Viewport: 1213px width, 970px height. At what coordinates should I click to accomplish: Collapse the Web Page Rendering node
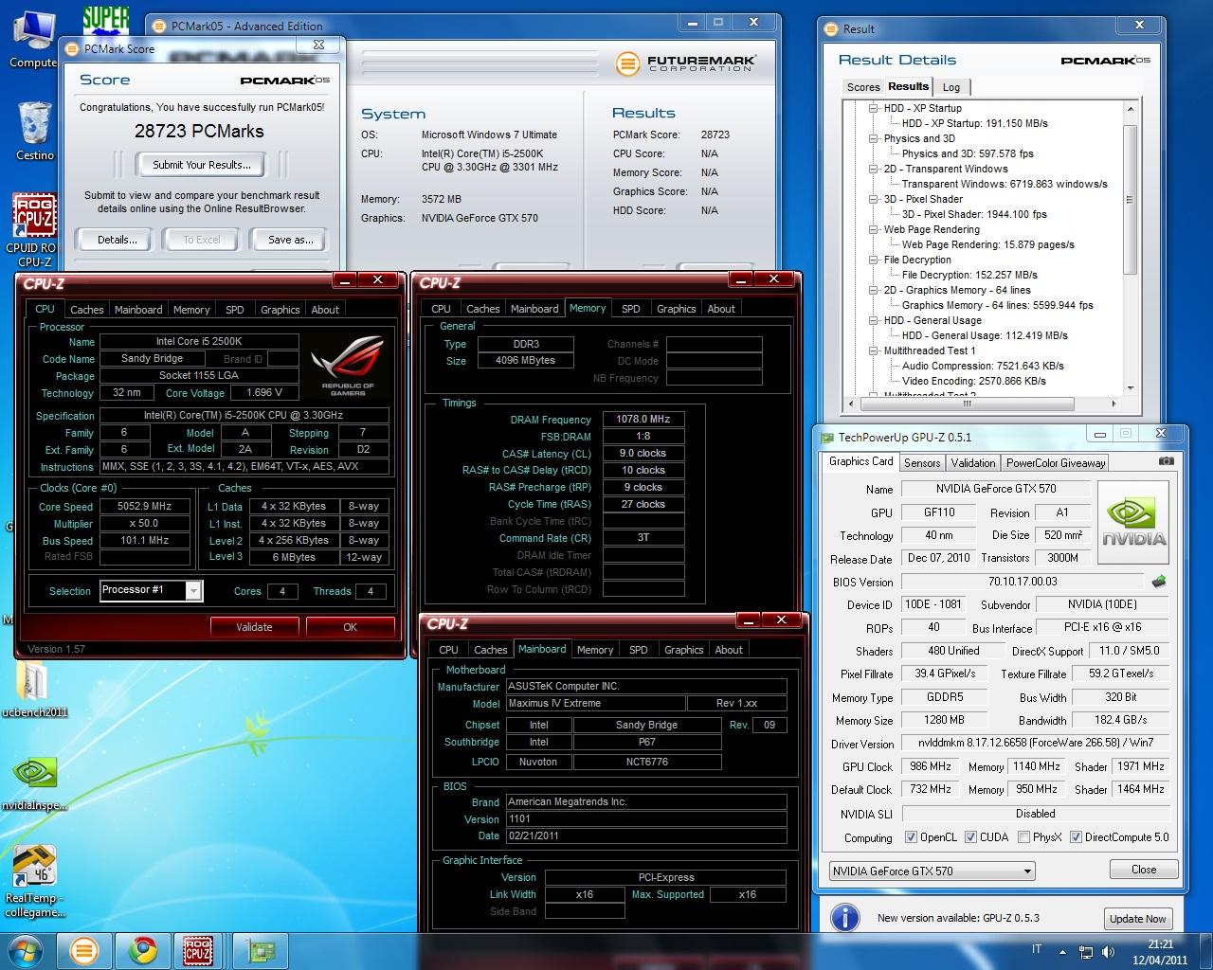pyautogui.click(x=873, y=229)
